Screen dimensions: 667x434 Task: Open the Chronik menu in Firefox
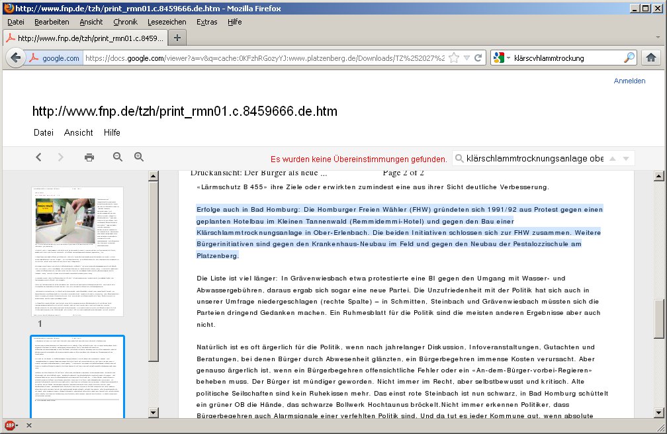click(x=125, y=22)
